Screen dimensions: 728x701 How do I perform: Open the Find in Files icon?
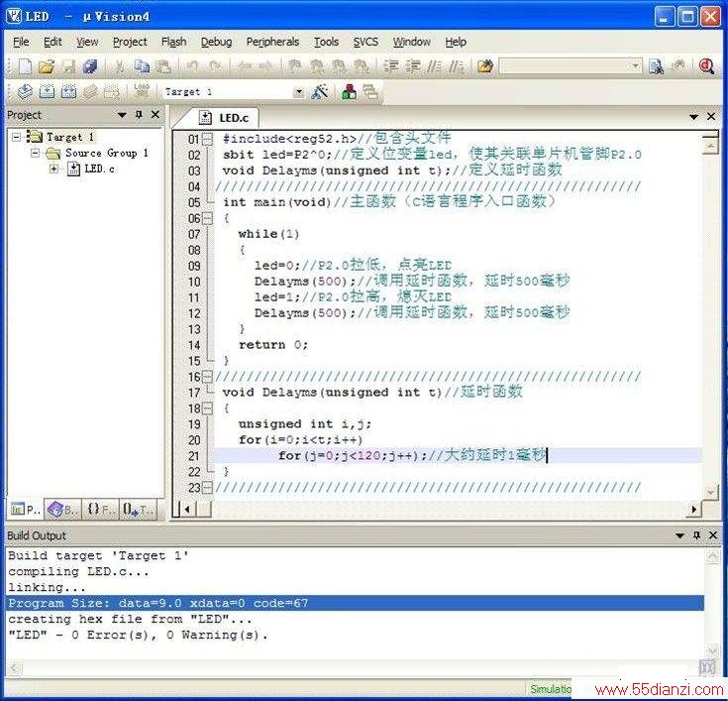[484, 67]
